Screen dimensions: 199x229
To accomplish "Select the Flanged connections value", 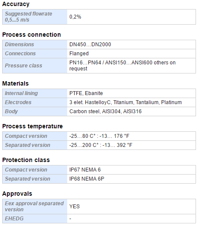I will (x=79, y=54).
